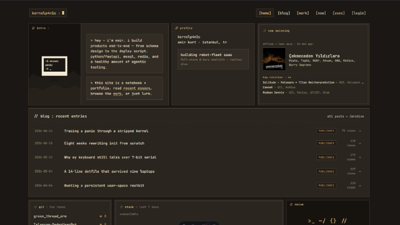400x225 pixels.
Task: Open the track title 'Çekmeceden Yıldızlara'
Action: pyautogui.click(x=314, y=56)
